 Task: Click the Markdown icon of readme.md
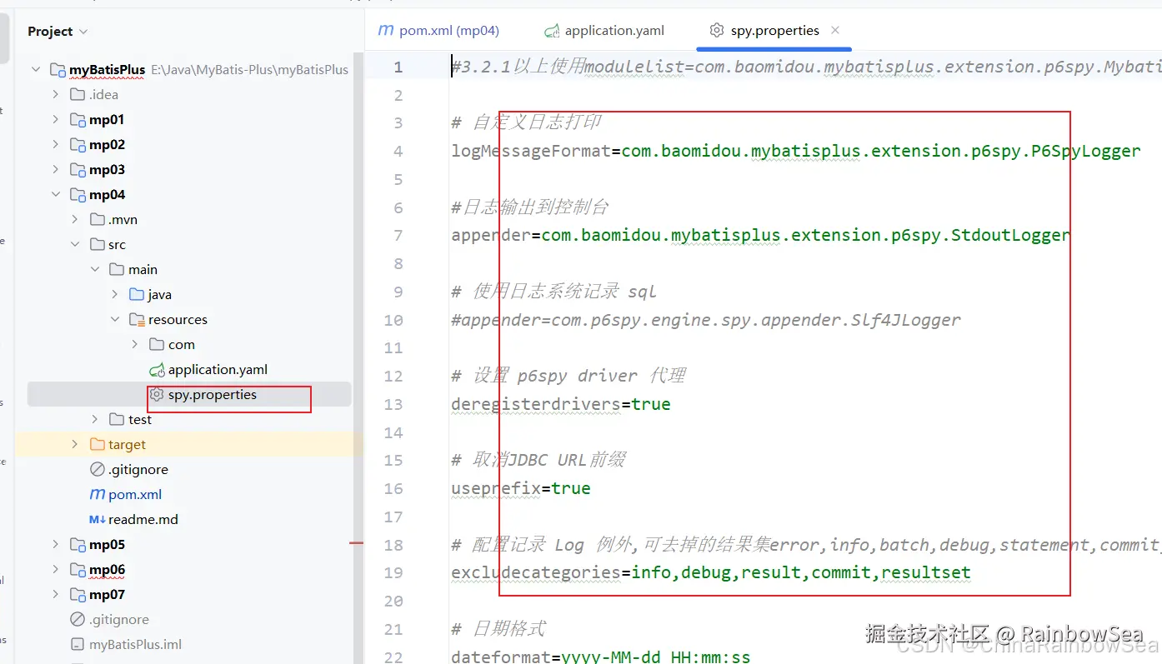[x=97, y=519]
